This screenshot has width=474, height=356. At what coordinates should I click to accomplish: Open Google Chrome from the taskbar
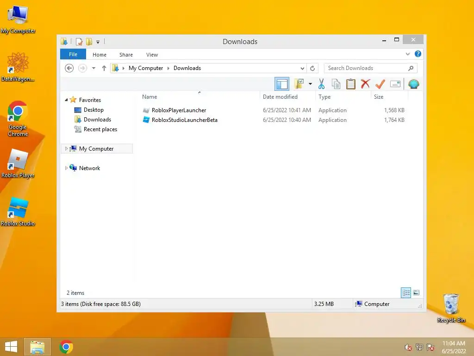(66, 347)
